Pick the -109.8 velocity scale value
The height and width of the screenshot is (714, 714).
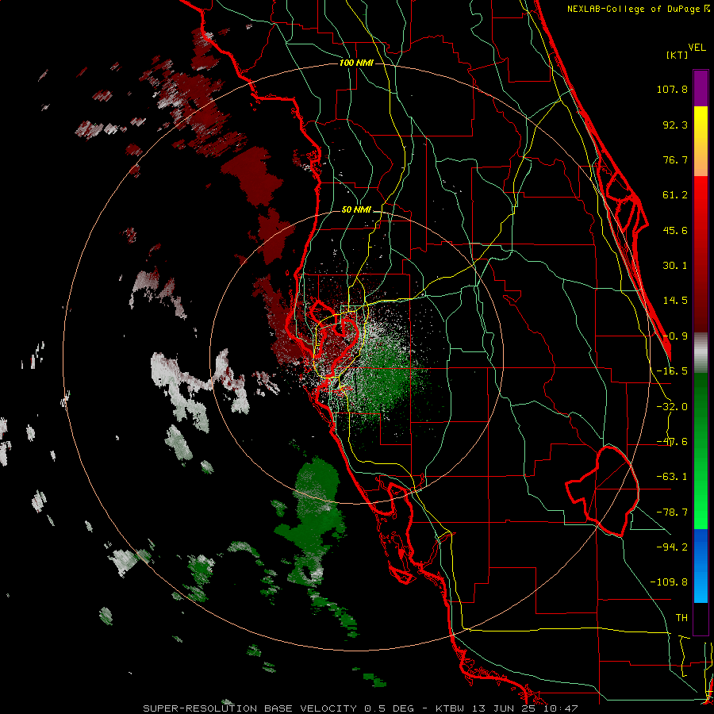[x=670, y=582]
